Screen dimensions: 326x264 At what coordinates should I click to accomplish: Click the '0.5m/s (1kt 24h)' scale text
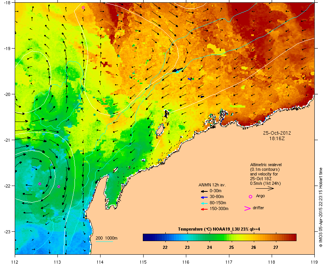(x=265, y=183)
